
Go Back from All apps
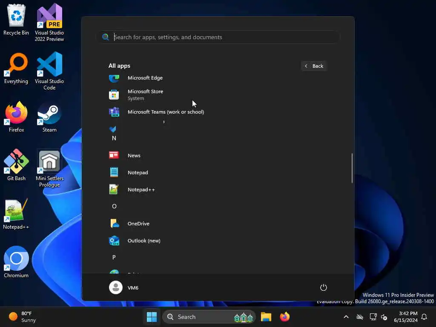(x=314, y=66)
